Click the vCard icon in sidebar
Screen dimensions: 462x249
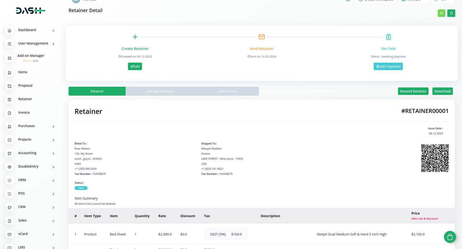[10, 234]
